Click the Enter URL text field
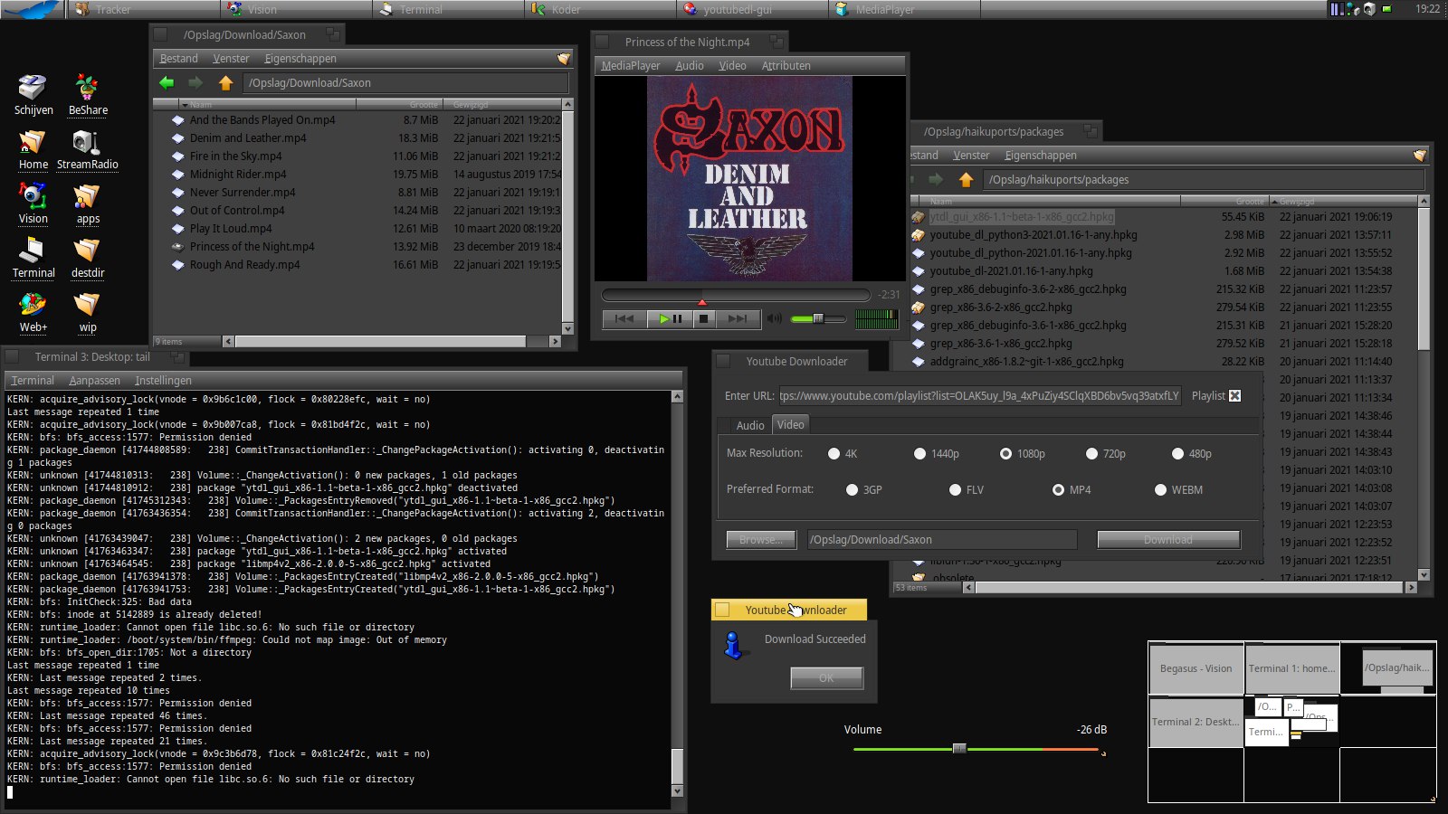 pos(979,395)
